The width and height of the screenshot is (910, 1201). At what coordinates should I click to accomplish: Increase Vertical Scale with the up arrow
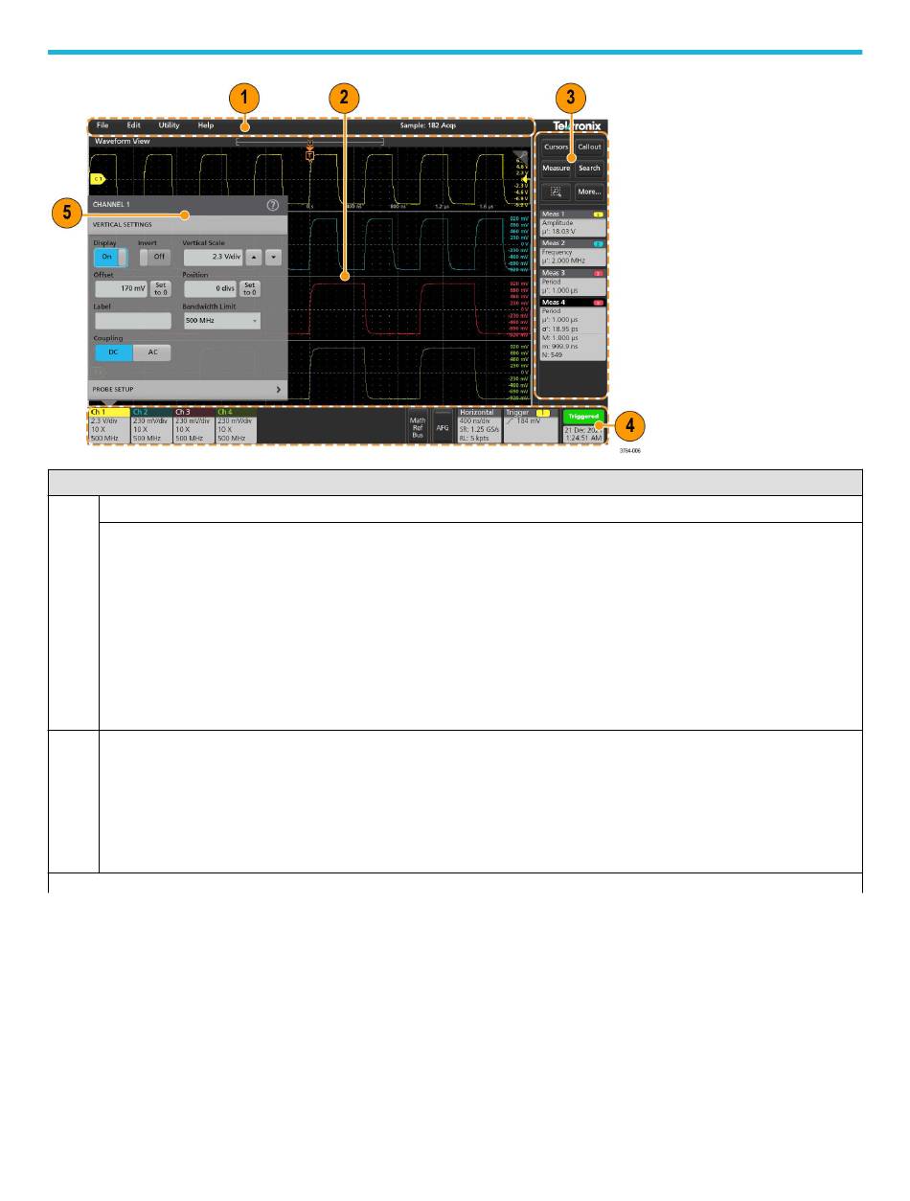(x=256, y=257)
